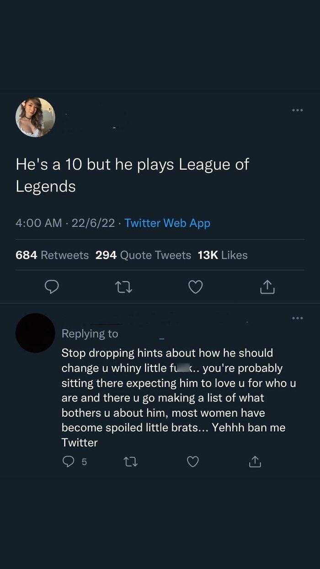The height and width of the screenshot is (569, 320).
Task: Open the more options menu on the main tweet
Action: point(297,110)
